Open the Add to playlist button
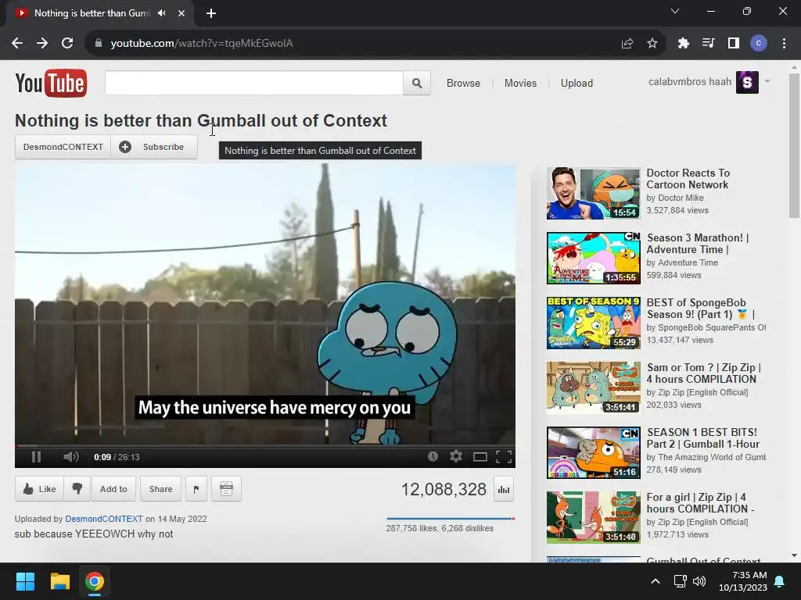Viewport: 801px width, 600px height. click(113, 489)
